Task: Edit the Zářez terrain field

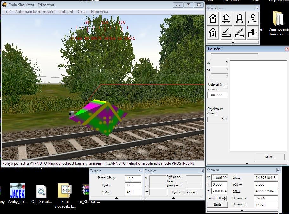Action: coord(133,192)
